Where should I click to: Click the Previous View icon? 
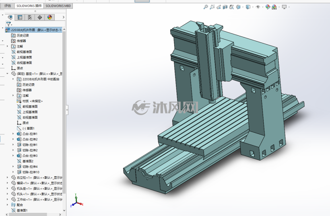[x=219, y=7]
